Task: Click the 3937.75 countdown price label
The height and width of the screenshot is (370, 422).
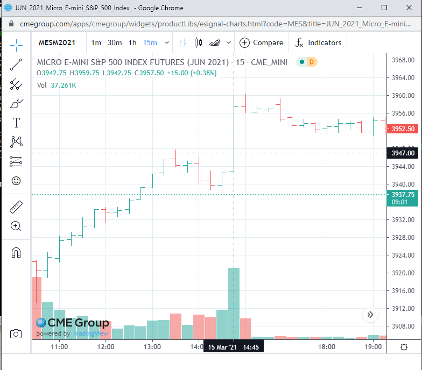Action: tap(403, 198)
